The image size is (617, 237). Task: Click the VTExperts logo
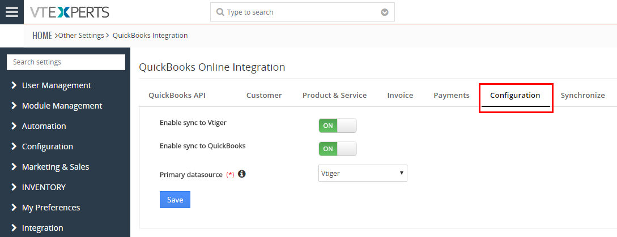[x=69, y=12]
